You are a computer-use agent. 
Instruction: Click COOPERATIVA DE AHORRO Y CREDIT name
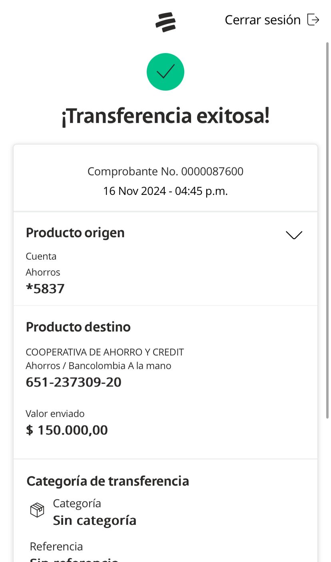pyautogui.click(x=105, y=352)
